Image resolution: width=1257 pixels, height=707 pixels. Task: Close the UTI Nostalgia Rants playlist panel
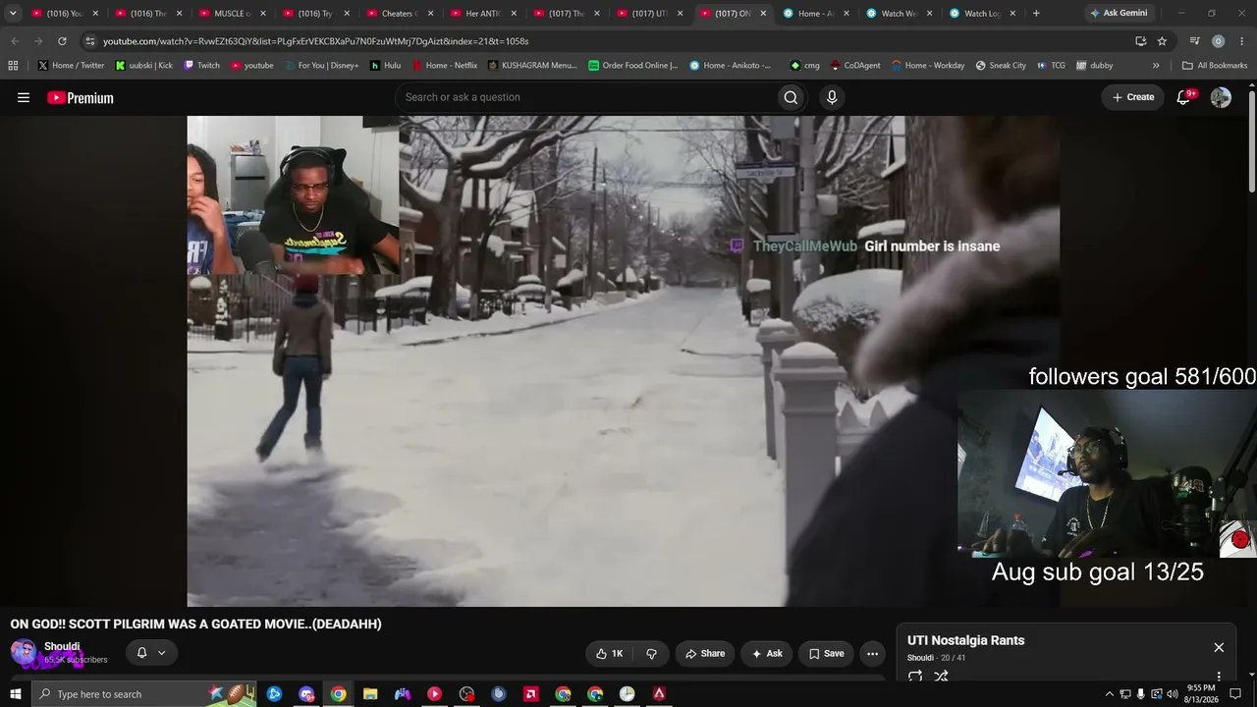click(x=1219, y=647)
